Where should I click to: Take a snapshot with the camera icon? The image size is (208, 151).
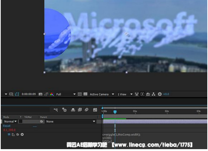(x=41, y=94)
